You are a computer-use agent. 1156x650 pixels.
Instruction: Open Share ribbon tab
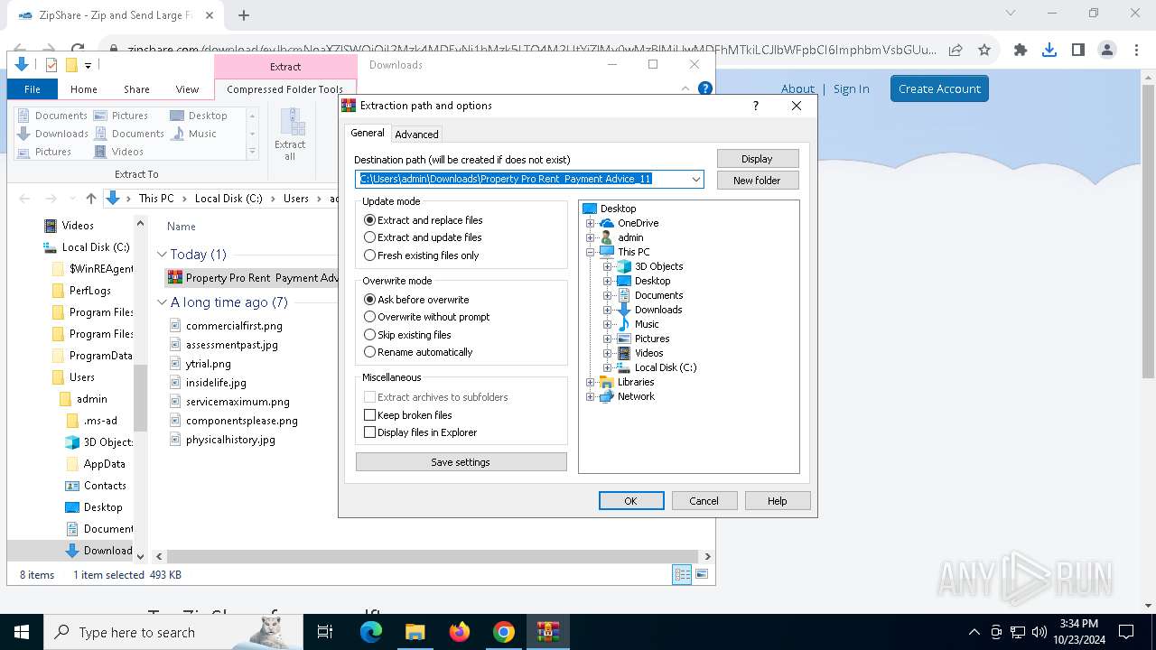136,89
